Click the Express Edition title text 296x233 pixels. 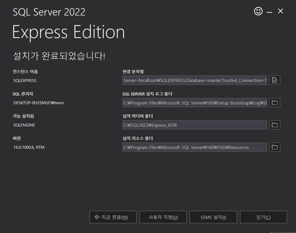[x=69, y=32]
